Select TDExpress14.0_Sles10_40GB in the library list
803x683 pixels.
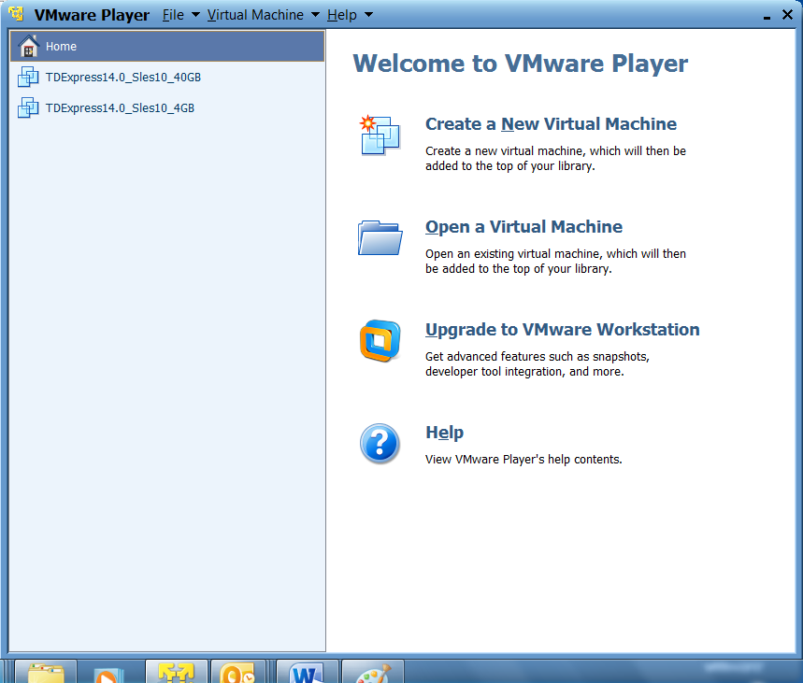click(123, 77)
